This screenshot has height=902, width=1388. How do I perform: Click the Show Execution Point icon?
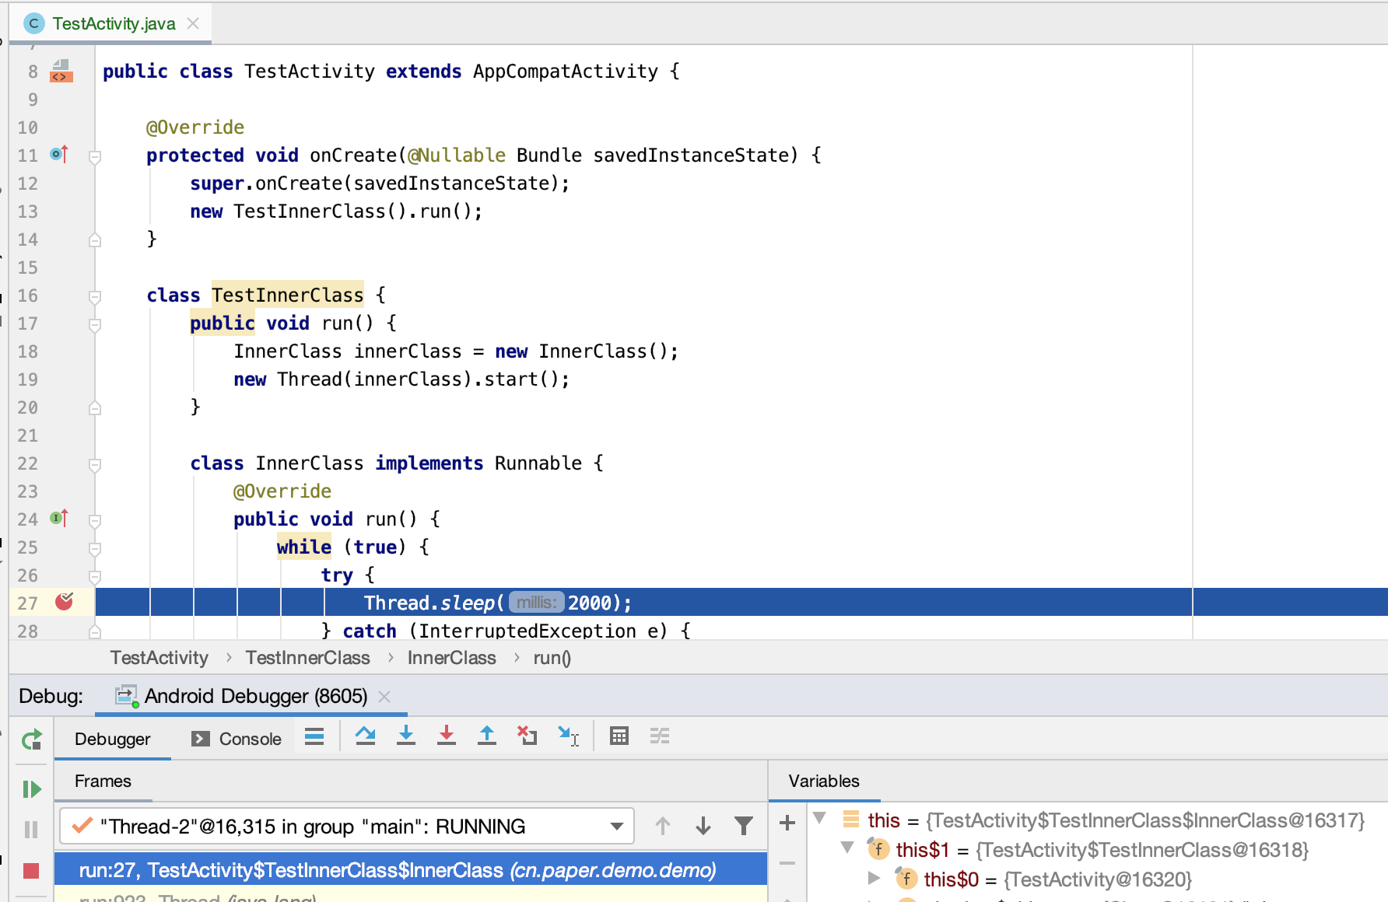[x=314, y=736]
